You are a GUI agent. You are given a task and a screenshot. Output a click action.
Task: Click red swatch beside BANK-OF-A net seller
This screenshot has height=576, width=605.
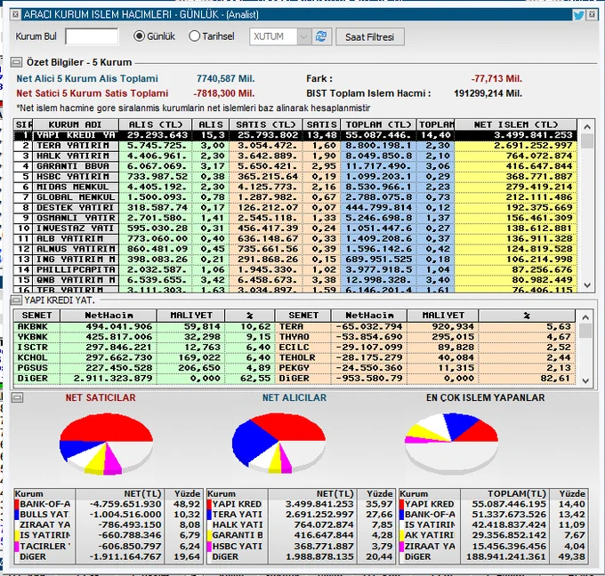coord(17,504)
